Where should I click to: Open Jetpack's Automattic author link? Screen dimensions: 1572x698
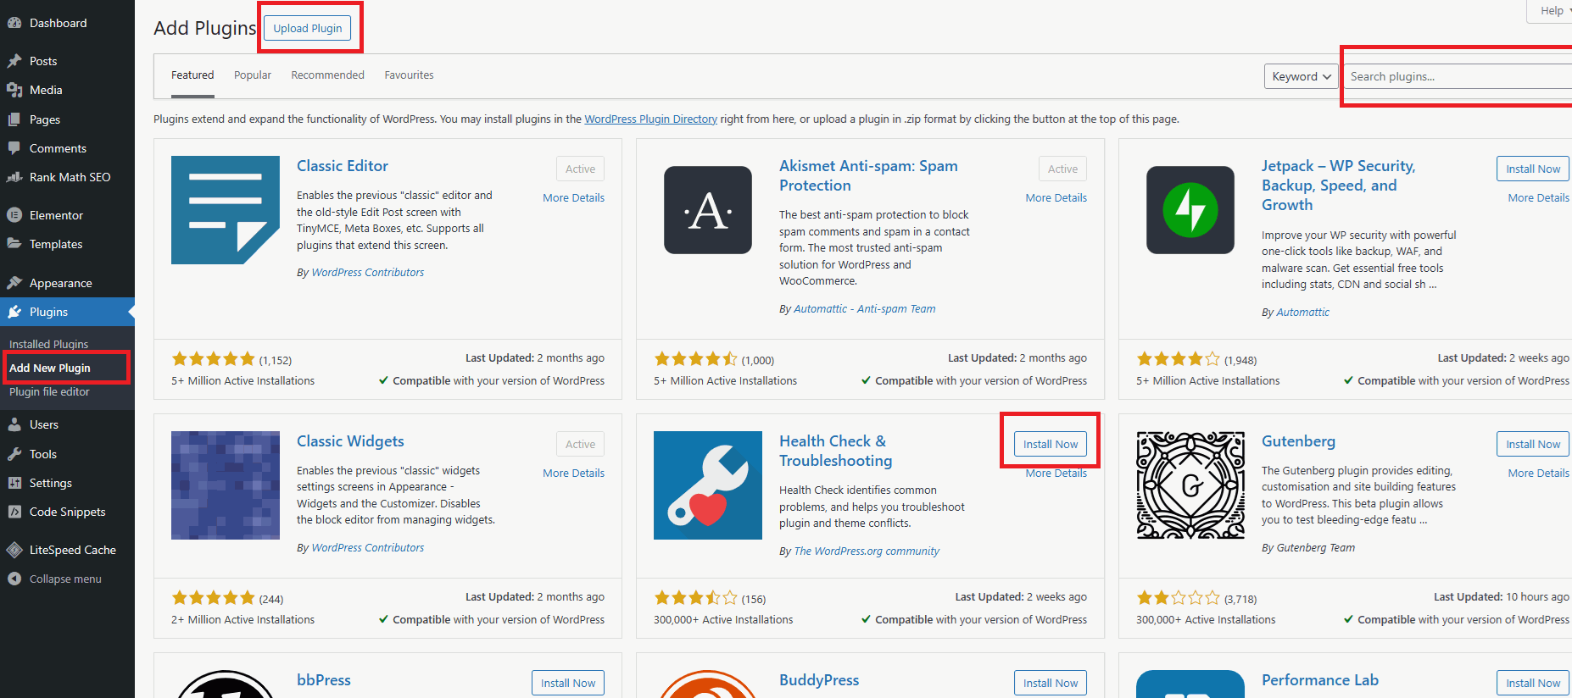(1302, 313)
